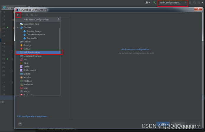This screenshot has height=132, width=205.
Task: Click the configuration type list scrollbar
Action: tap(60, 40)
